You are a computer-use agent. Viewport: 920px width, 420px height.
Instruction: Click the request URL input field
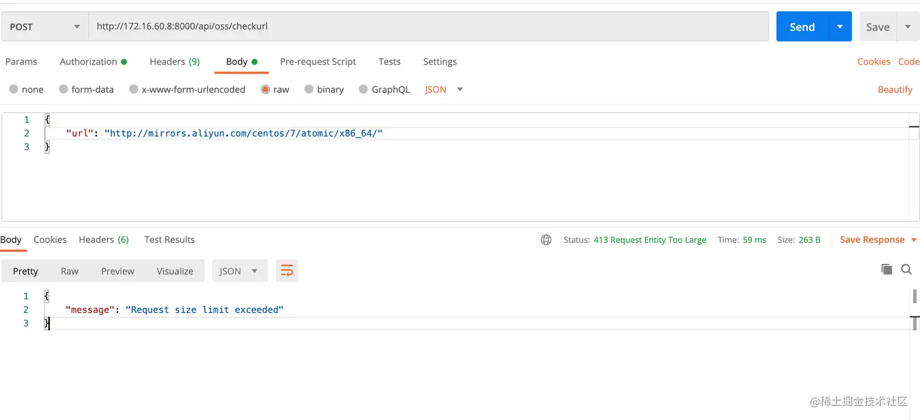[x=428, y=27]
